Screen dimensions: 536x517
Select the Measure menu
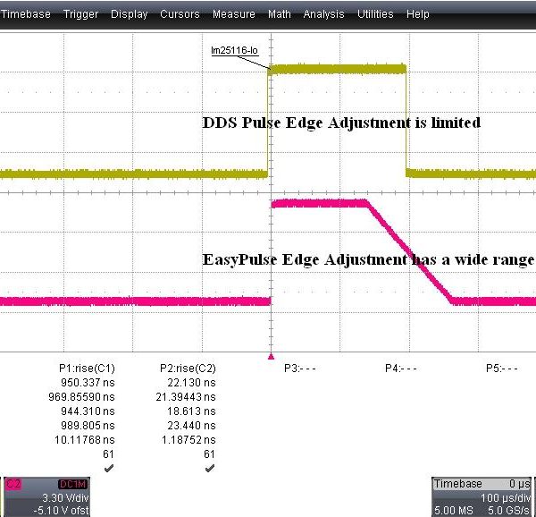pos(233,14)
